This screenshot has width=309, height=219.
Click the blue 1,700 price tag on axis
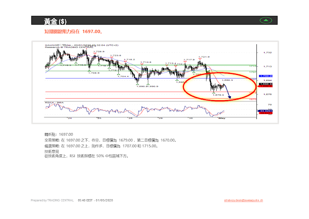266,76
